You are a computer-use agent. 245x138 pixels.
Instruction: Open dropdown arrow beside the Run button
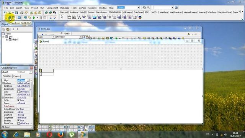coord(38,18)
